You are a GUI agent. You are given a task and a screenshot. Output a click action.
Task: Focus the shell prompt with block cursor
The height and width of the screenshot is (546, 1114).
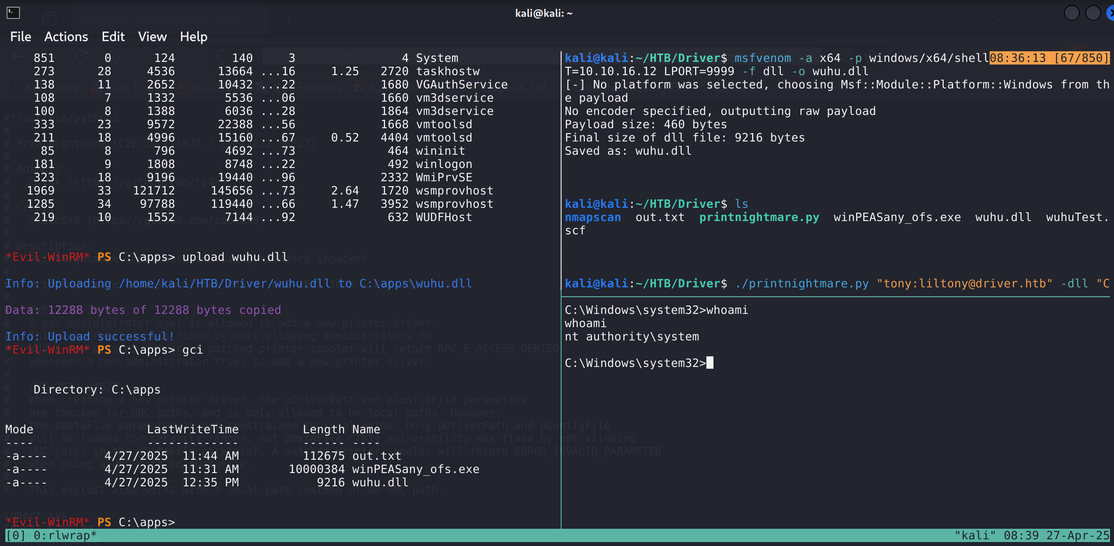click(x=709, y=363)
